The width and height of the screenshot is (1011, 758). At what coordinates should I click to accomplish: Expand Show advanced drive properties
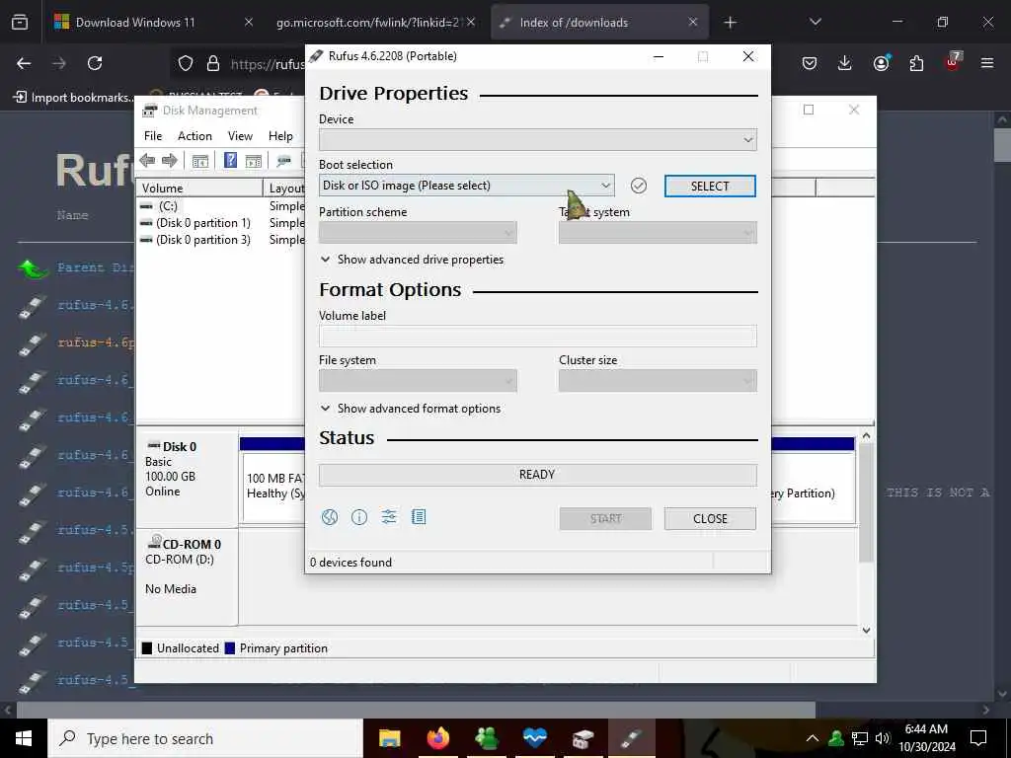pyautogui.click(x=412, y=260)
